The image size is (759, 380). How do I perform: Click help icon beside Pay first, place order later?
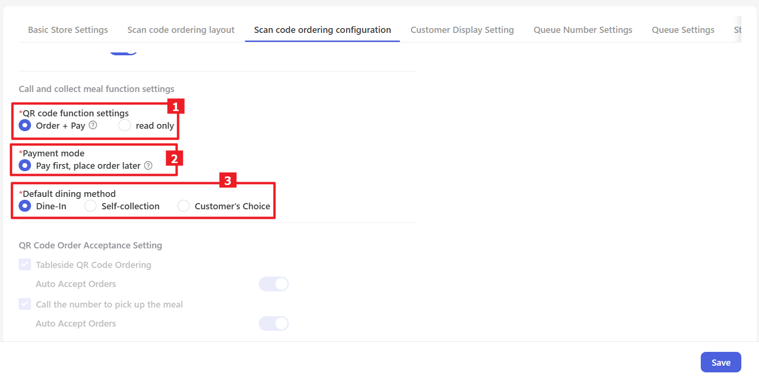(148, 165)
